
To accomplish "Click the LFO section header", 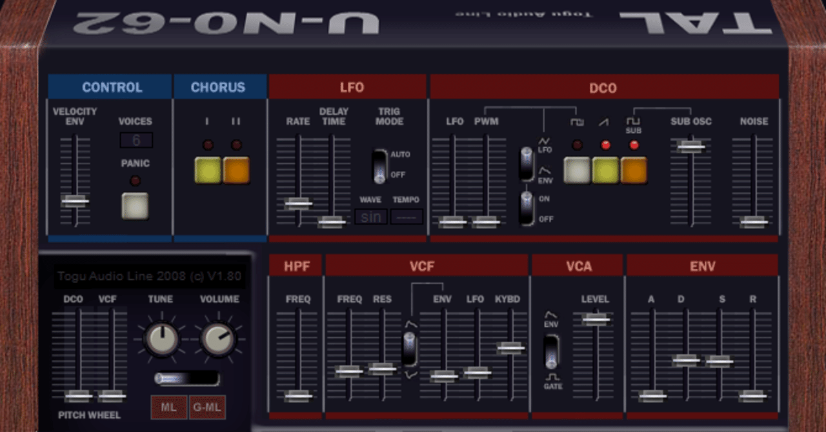I will (x=348, y=87).
